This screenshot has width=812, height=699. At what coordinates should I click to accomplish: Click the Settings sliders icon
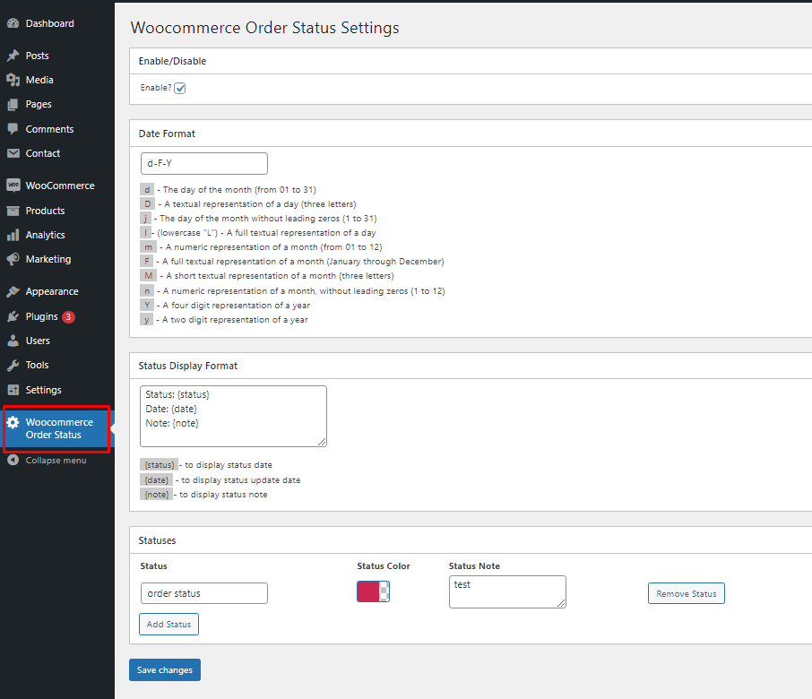point(13,390)
